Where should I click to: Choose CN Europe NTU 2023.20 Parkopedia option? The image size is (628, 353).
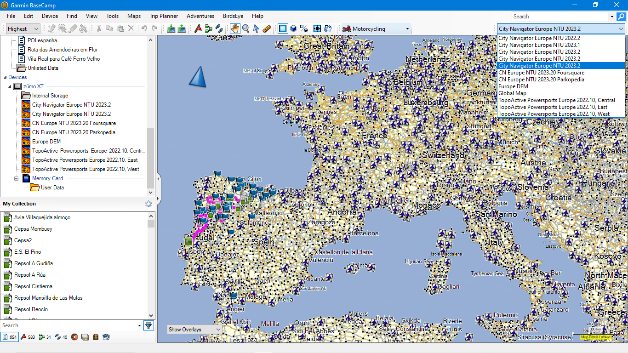click(x=561, y=80)
